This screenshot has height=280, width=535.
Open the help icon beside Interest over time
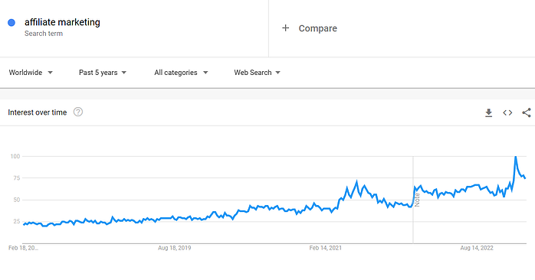[x=78, y=112]
